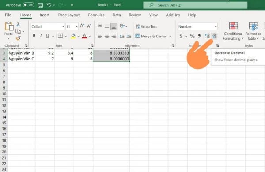Open the Help tab
Screen dimensions: 265x172
pos(192,15)
